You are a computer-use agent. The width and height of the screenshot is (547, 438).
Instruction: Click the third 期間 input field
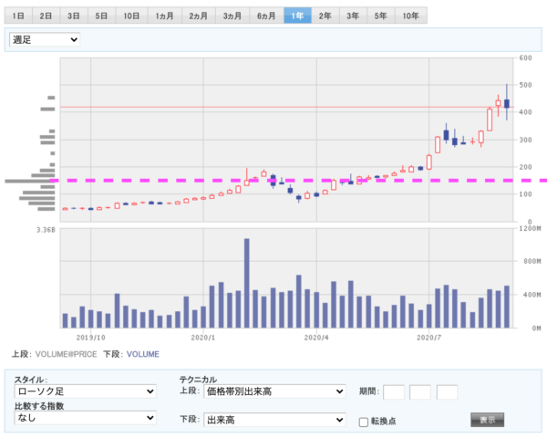coord(448,392)
